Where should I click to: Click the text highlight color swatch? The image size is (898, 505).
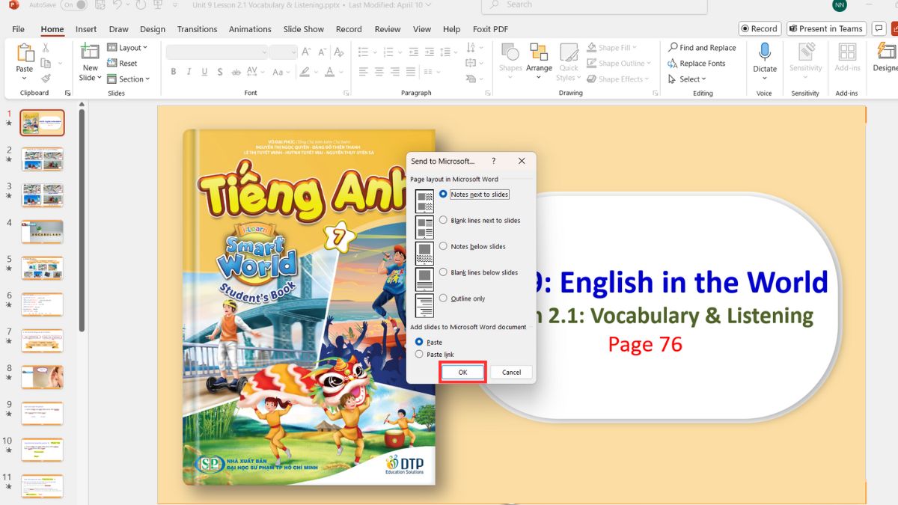click(305, 73)
